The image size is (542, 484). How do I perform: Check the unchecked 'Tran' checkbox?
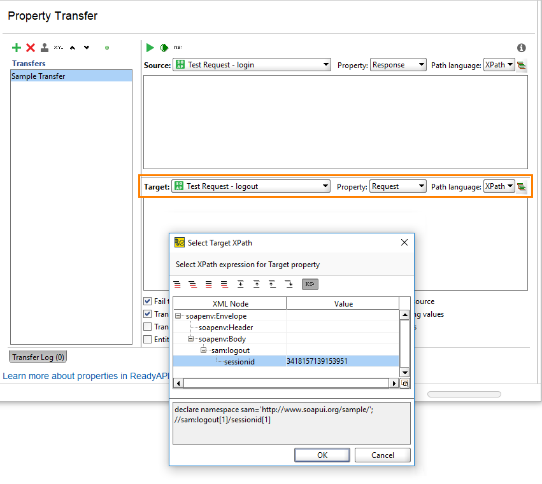[x=148, y=326]
